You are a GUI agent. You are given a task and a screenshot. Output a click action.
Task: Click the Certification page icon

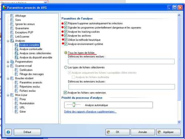(16, 70)
